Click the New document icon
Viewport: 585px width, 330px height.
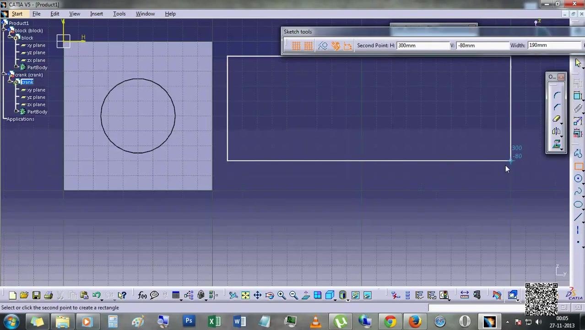(12, 295)
